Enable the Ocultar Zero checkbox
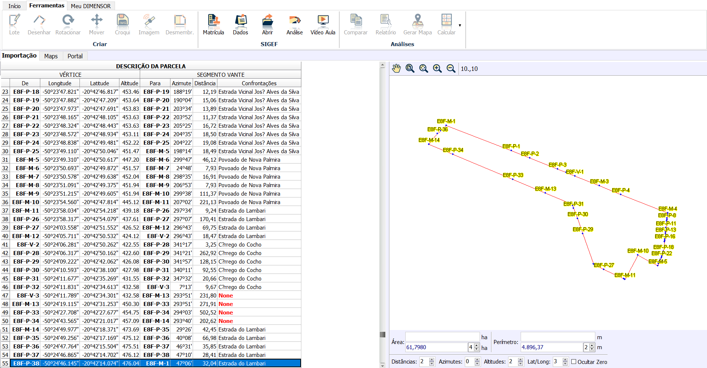 point(574,362)
